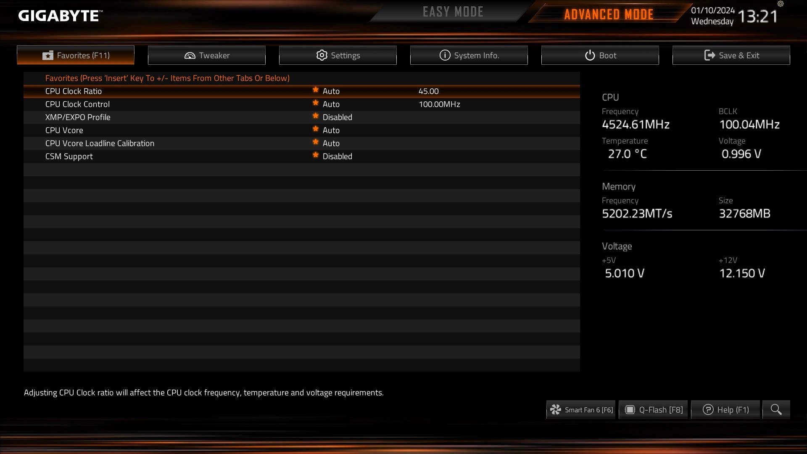Click the gear icon beside the clock
This screenshot has width=807, height=454.
pos(781,4)
